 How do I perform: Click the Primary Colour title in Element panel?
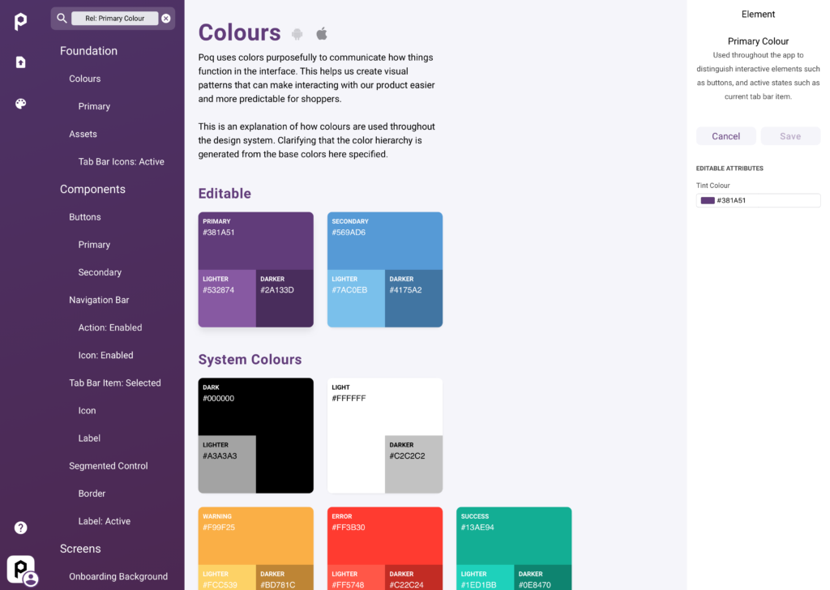coord(758,41)
